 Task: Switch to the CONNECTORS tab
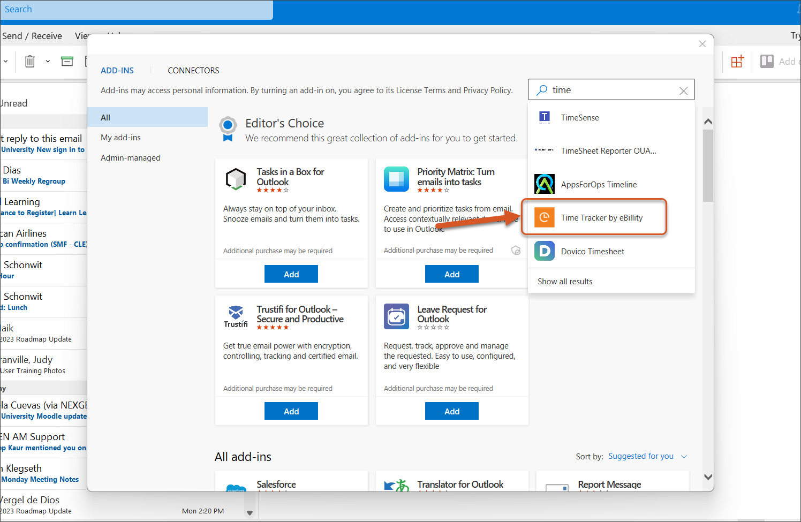pyautogui.click(x=193, y=70)
